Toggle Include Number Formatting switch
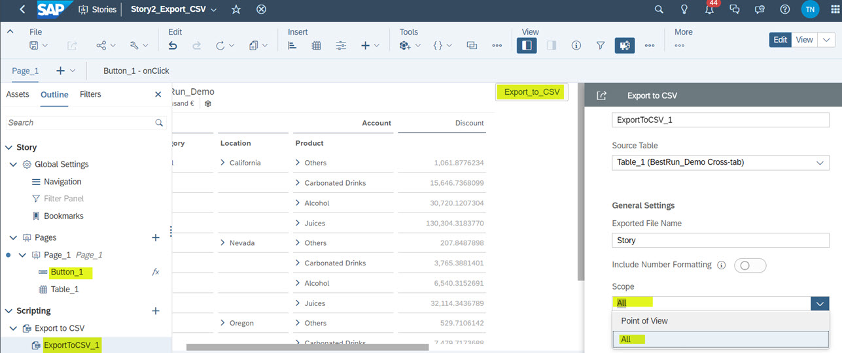 coord(750,265)
